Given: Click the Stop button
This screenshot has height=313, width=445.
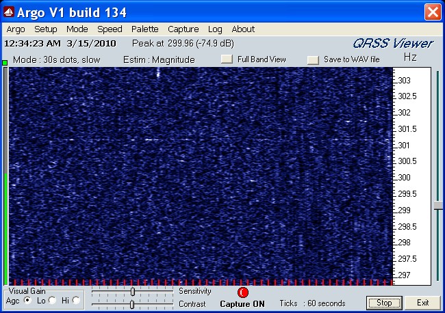Looking at the screenshot, I should click(x=384, y=303).
